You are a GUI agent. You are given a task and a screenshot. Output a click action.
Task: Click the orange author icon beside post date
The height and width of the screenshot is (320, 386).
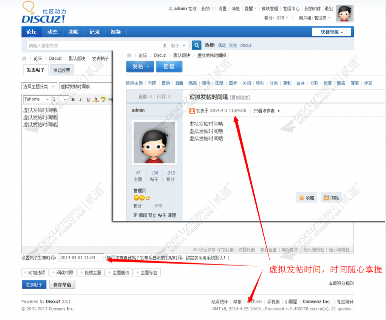[192, 111]
